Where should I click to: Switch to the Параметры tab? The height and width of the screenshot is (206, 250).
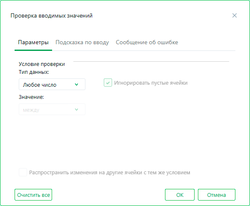(33, 43)
